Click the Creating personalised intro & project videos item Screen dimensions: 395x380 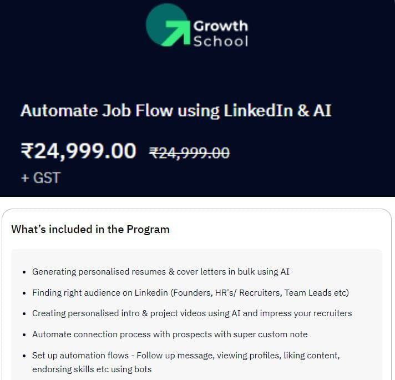click(x=192, y=313)
